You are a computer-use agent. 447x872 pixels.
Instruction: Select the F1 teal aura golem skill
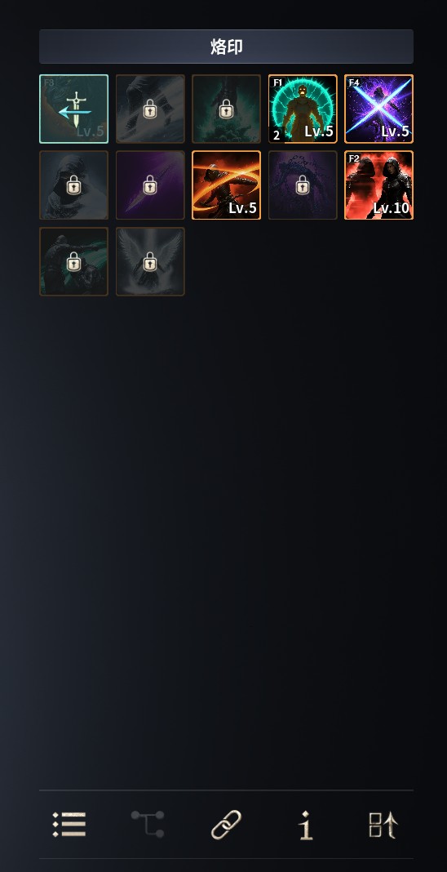click(303, 109)
